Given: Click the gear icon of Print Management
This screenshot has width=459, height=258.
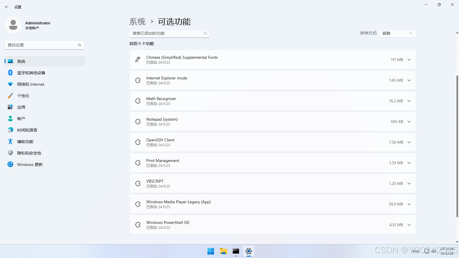Looking at the screenshot, I should [138, 163].
